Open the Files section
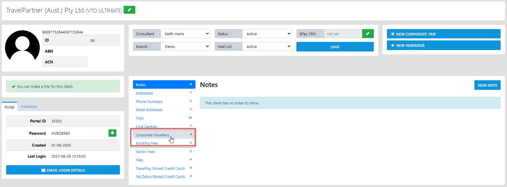This screenshot has width=507, height=187. coord(164,160)
